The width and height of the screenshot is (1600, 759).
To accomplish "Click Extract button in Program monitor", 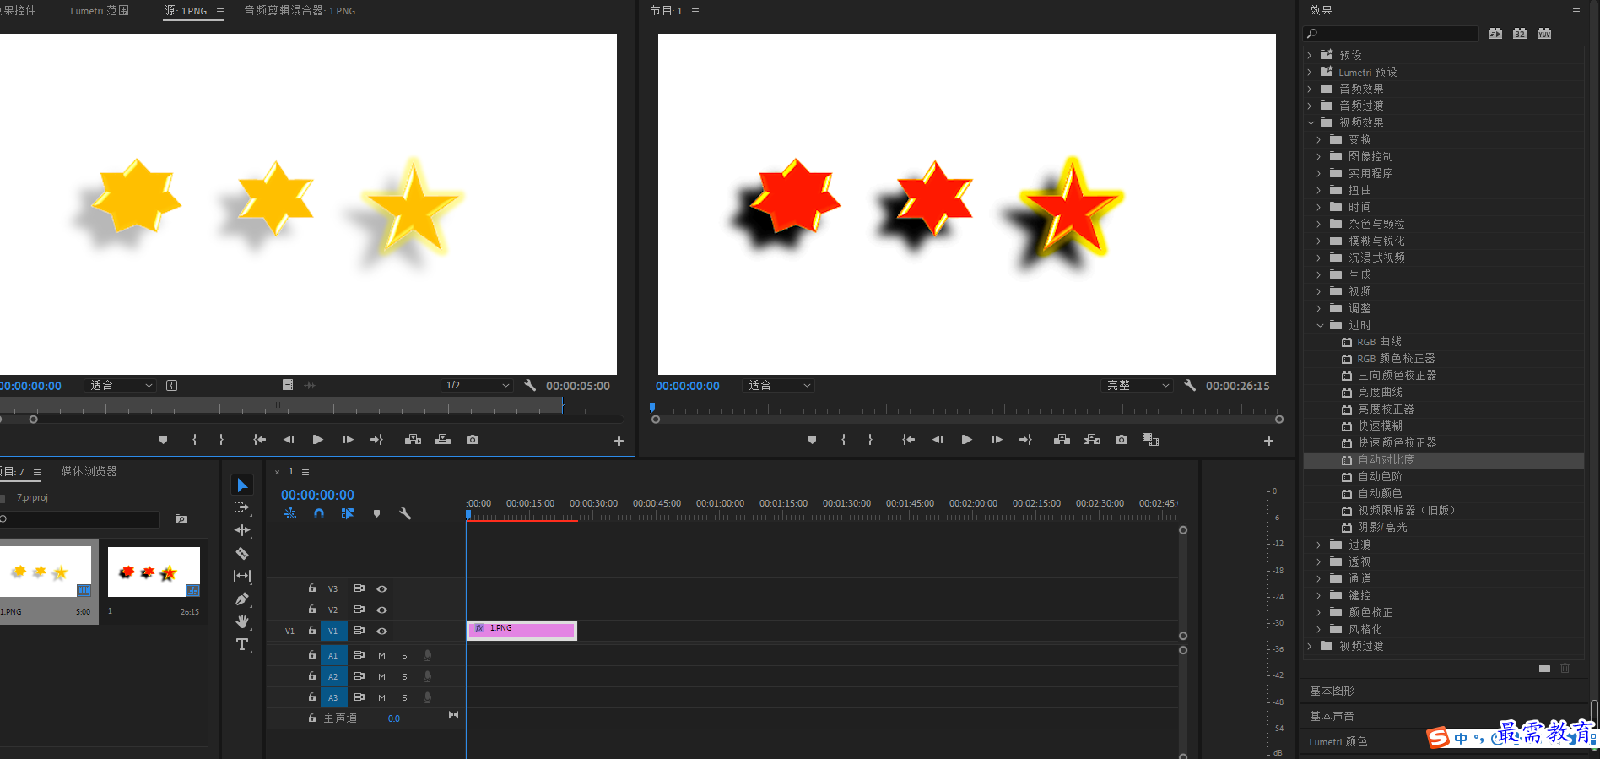I will pos(1091,440).
